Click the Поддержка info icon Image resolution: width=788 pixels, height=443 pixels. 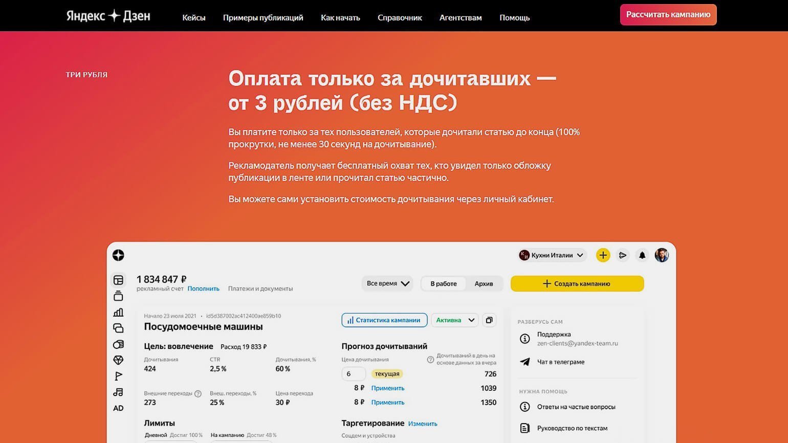click(524, 339)
